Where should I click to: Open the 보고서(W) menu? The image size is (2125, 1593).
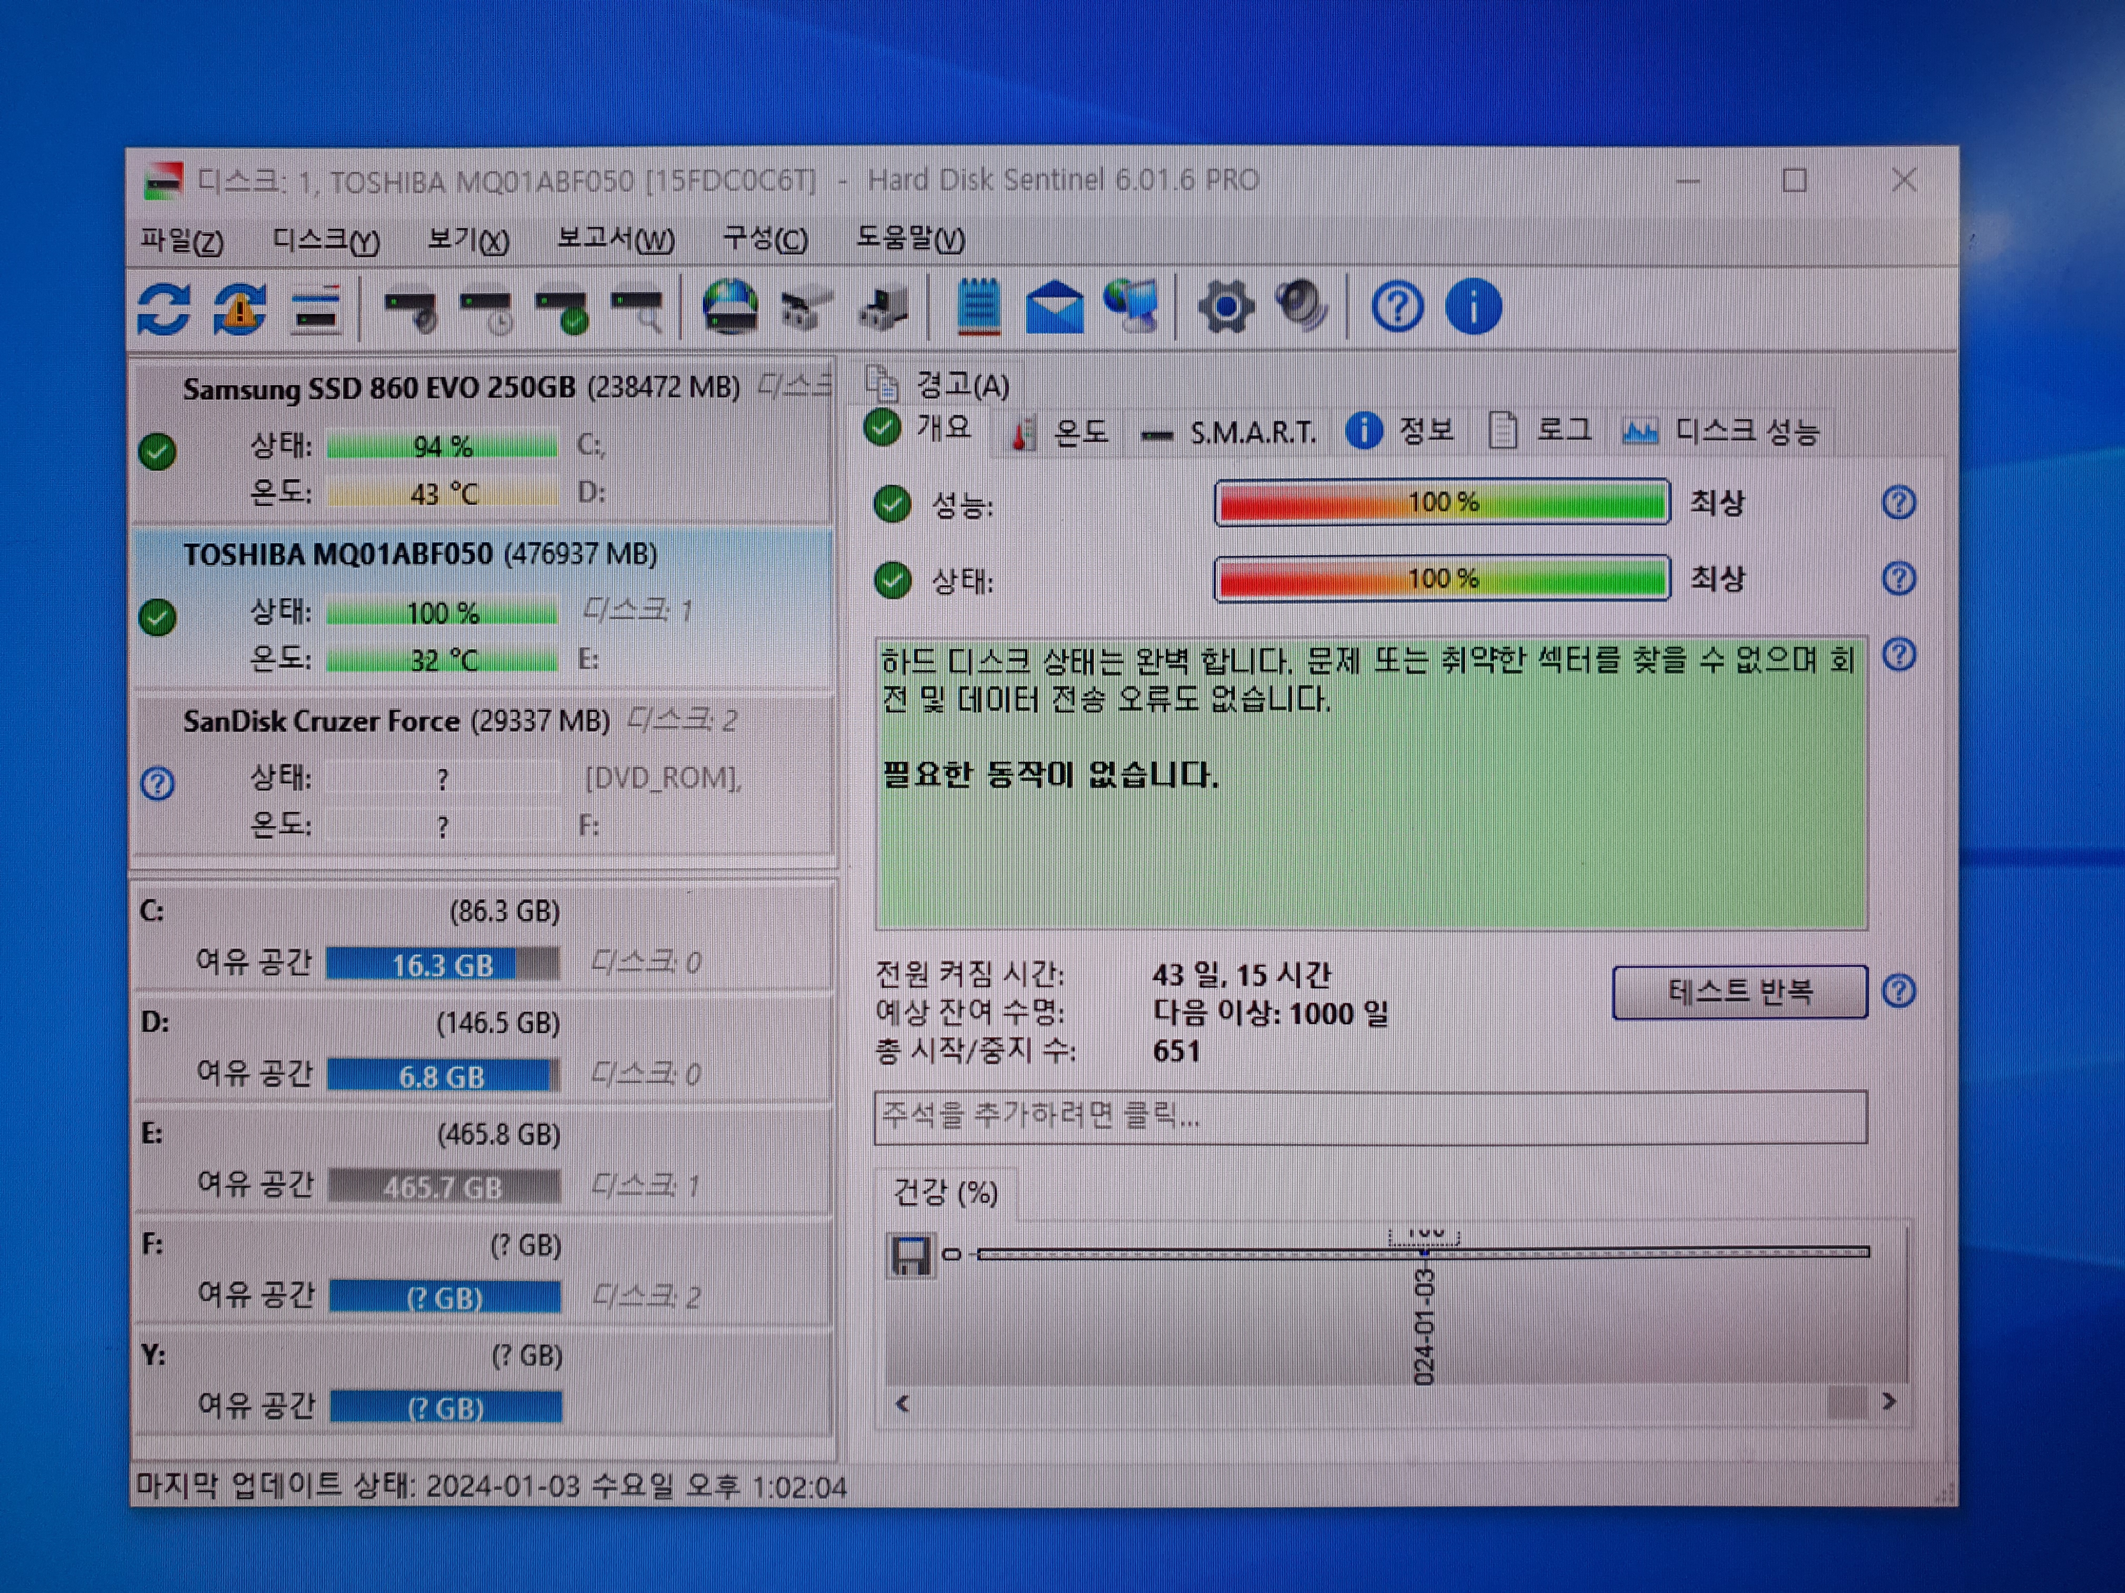[616, 239]
